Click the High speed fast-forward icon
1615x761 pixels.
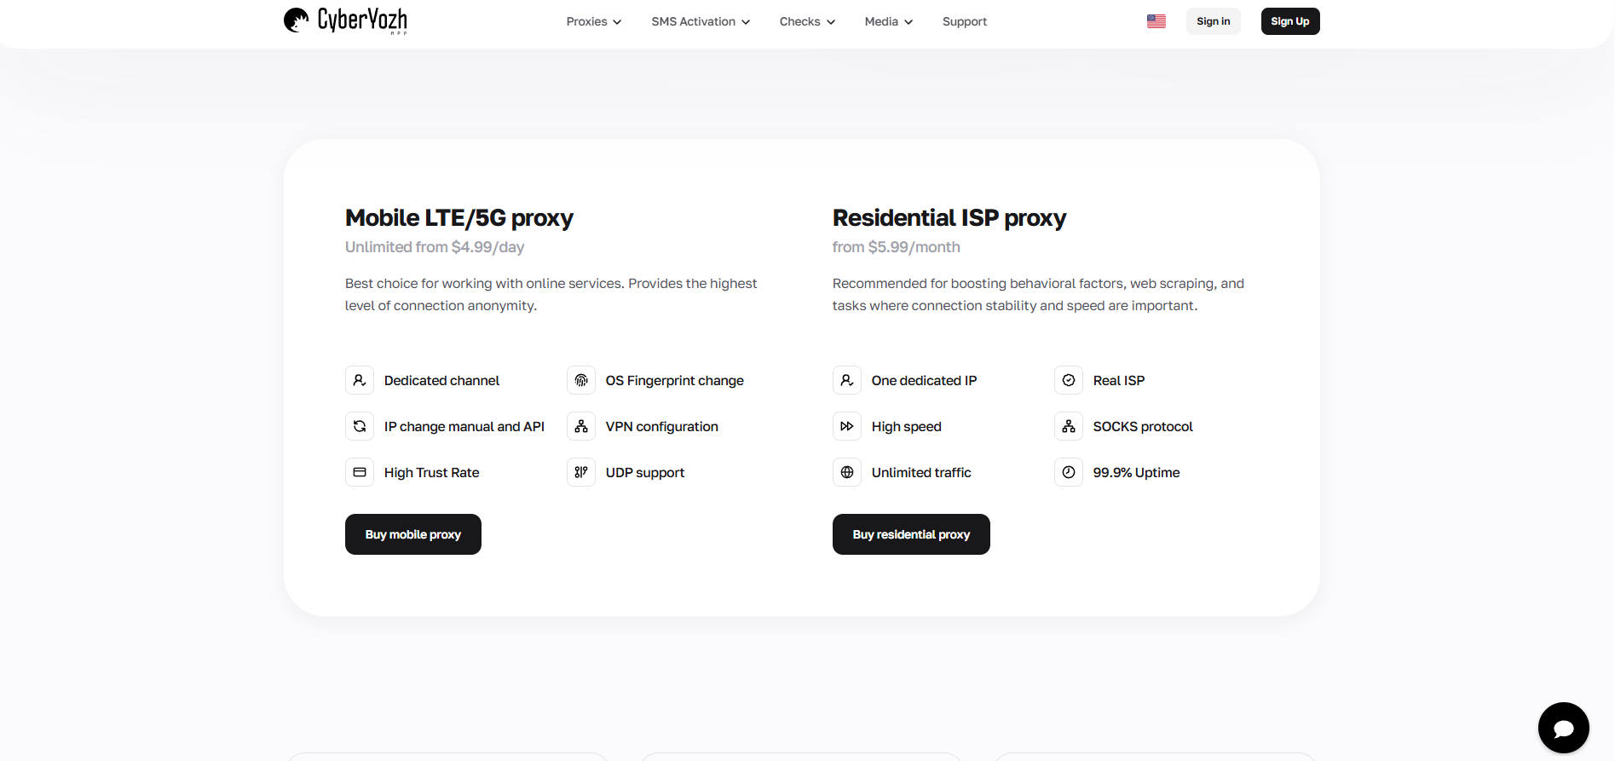(x=847, y=426)
